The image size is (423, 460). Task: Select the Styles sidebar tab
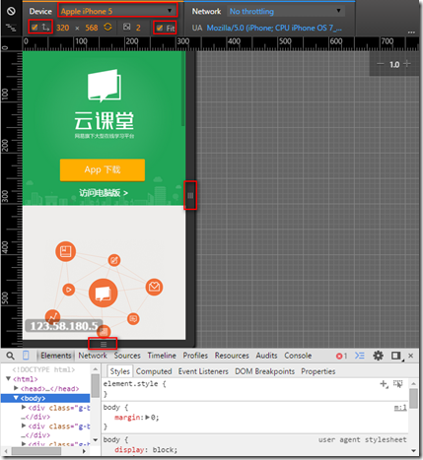coord(120,371)
